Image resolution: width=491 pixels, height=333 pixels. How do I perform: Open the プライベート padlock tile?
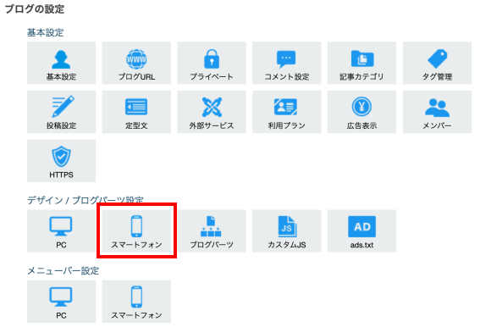(212, 63)
